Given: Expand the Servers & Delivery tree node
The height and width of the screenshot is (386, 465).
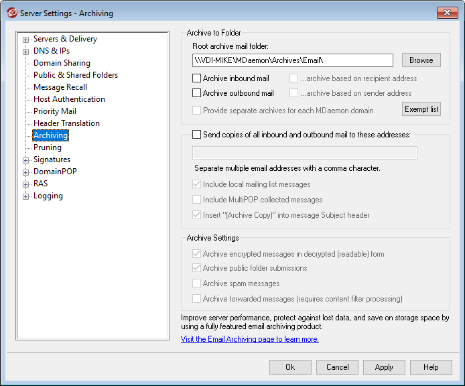Looking at the screenshot, I should point(26,40).
